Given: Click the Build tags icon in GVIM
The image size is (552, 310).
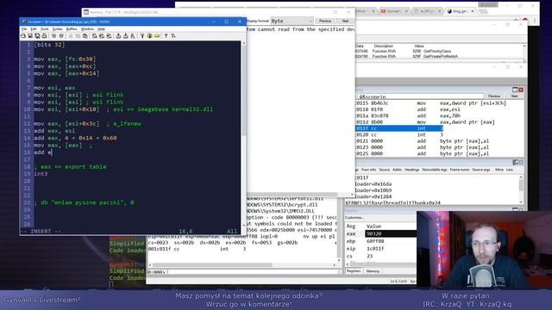Looking at the screenshot, I should pos(149,36).
